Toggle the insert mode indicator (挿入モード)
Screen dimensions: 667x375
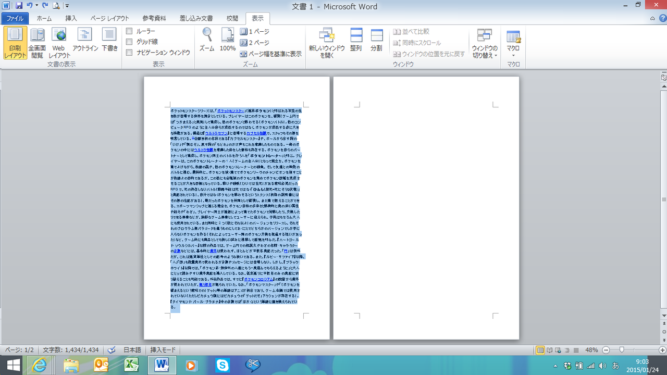[163, 350]
